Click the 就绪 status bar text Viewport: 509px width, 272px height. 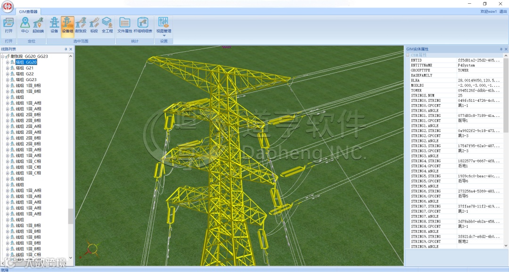click(5, 270)
